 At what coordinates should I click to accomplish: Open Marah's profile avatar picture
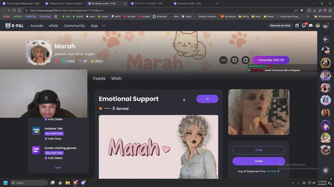click(39, 53)
